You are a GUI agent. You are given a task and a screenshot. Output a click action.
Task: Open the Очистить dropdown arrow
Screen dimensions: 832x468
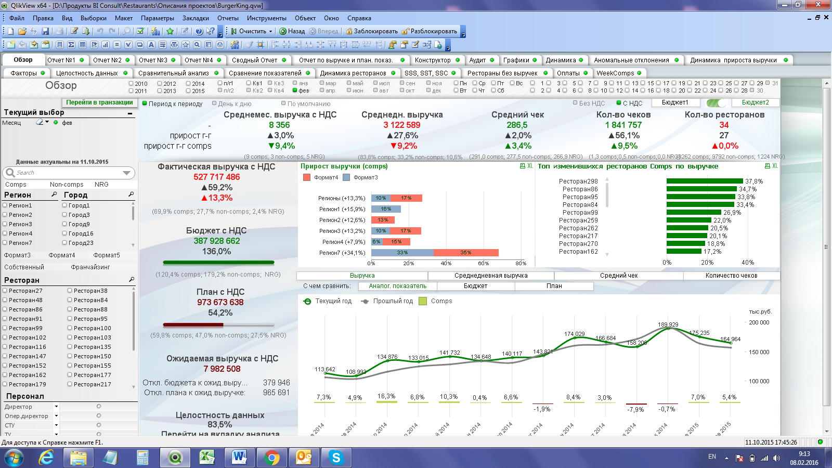(x=271, y=31)
